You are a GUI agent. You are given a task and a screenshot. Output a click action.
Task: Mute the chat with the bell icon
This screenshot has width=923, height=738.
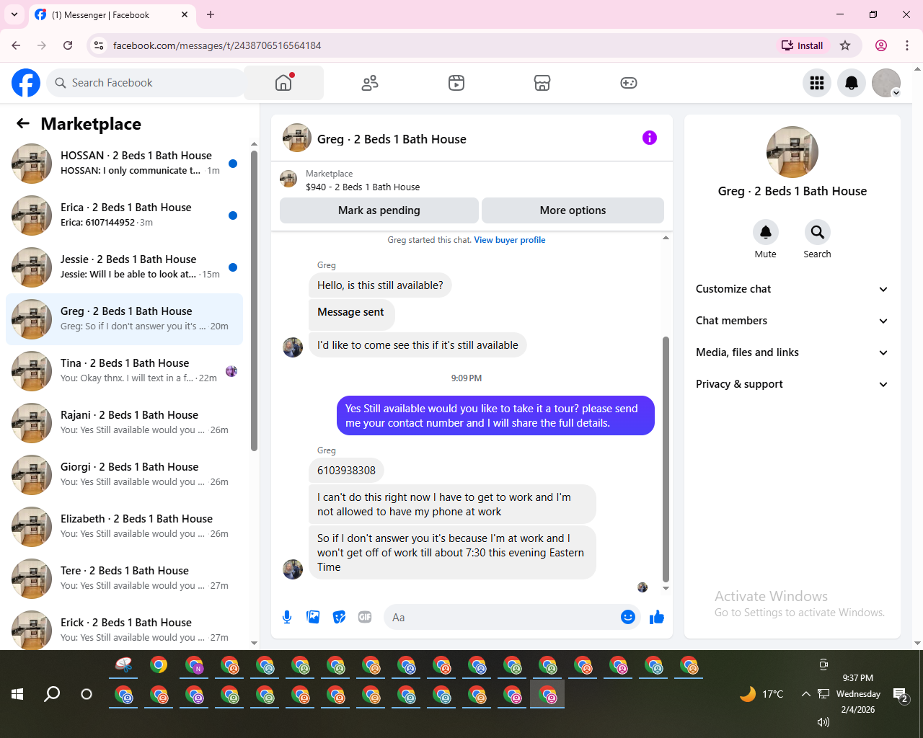766,232
